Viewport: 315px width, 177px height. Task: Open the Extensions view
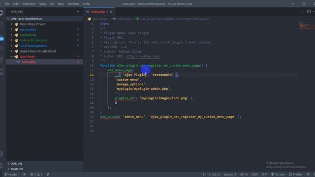point(1,59)
